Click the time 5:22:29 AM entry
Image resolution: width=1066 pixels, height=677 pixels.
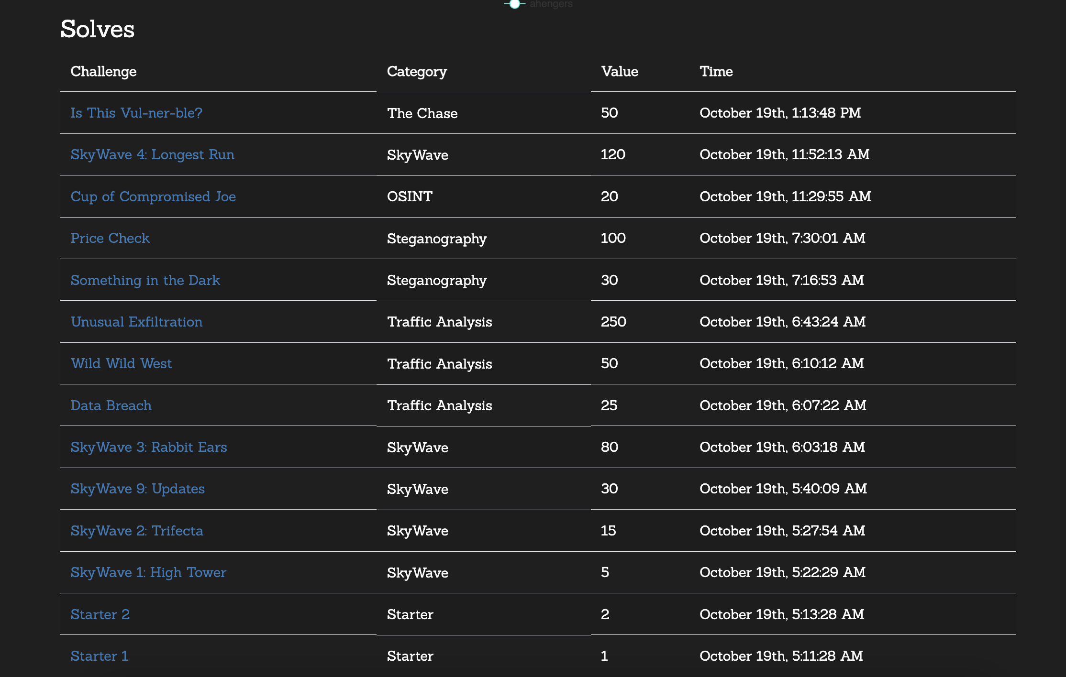point(782,572)
